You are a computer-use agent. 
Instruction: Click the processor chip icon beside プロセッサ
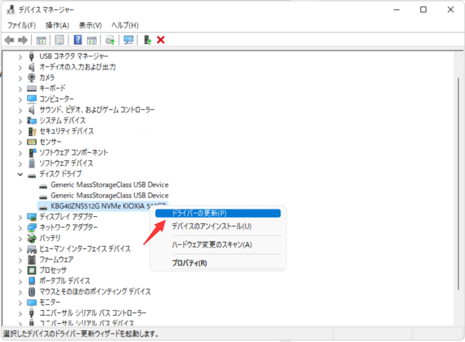(31, 270)
